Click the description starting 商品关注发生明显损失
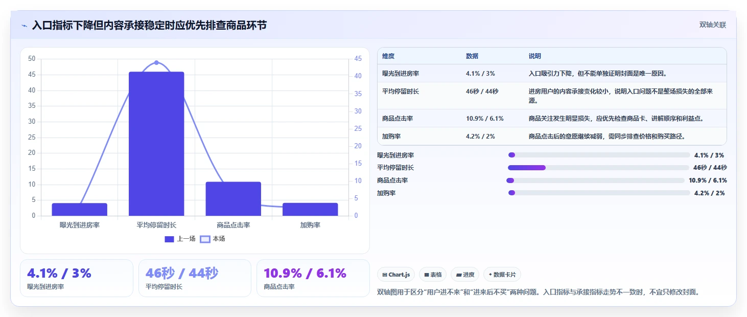Screen dimensions: 747x317 616,119
